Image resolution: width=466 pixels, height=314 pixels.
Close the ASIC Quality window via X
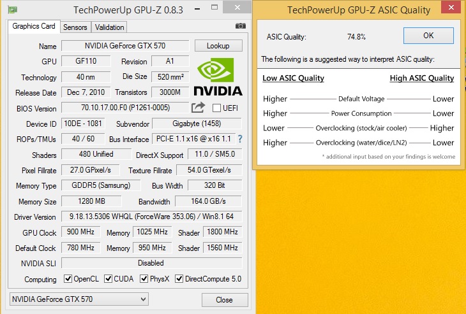[451, 7]
